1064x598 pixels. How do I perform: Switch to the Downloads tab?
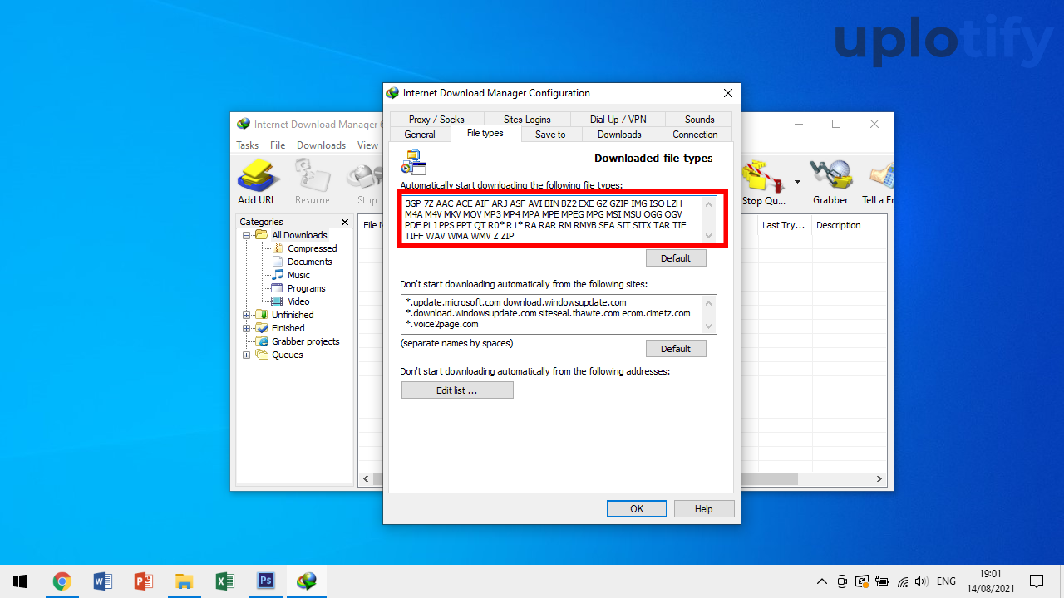[619, 135]
